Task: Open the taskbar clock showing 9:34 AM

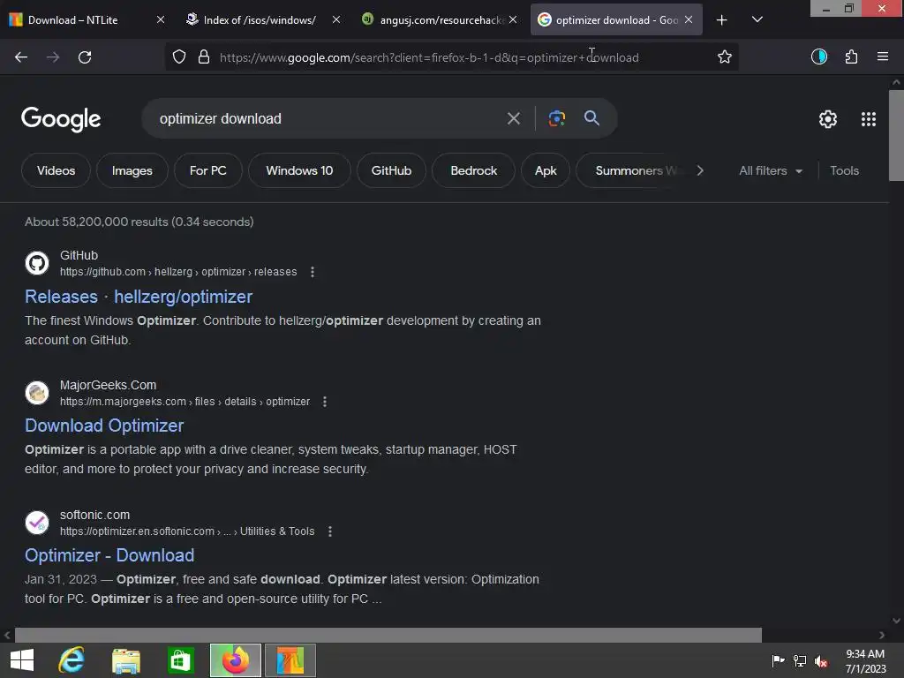Action: (x=865, y=660)
